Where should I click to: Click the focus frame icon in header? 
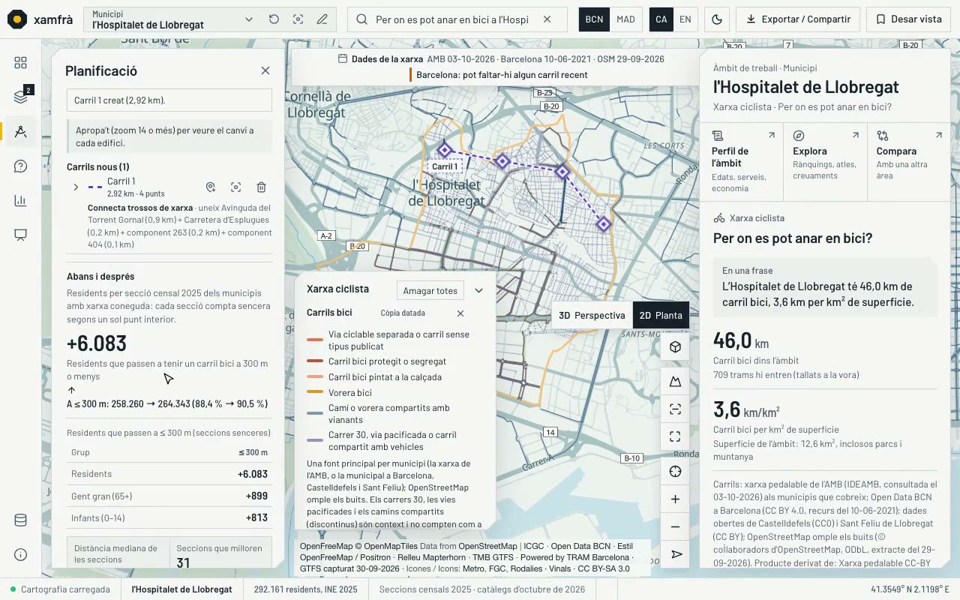(298, 19)
